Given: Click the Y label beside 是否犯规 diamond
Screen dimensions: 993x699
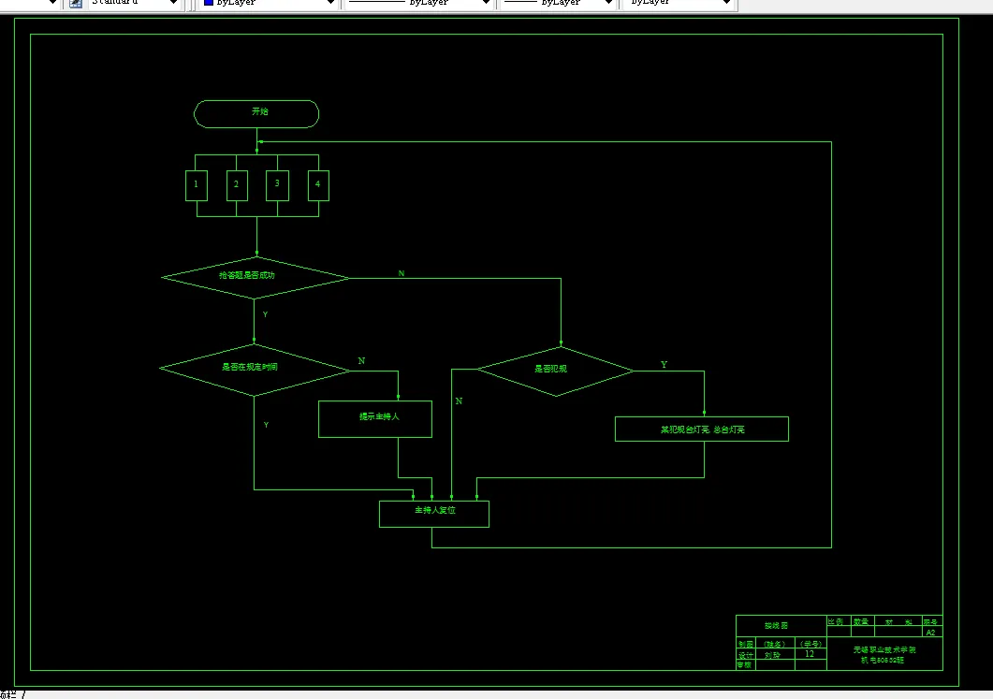Looking at the screenshot, I should [664, 365].
